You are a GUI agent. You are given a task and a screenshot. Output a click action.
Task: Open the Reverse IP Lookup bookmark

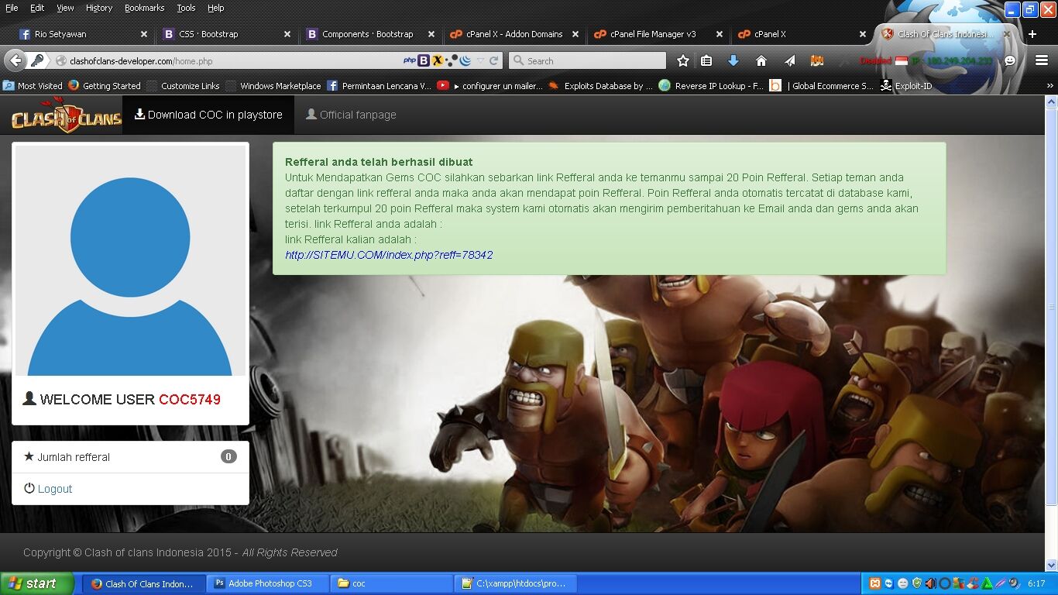click(x=711, y=86)
